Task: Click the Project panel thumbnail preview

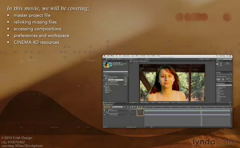Action: [x=108, y=65]
